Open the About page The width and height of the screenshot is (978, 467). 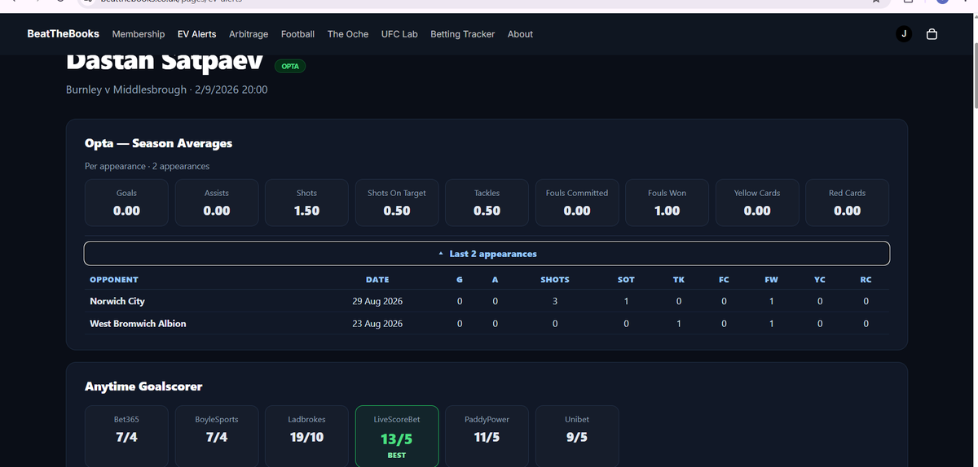click(x=520, y=34)
